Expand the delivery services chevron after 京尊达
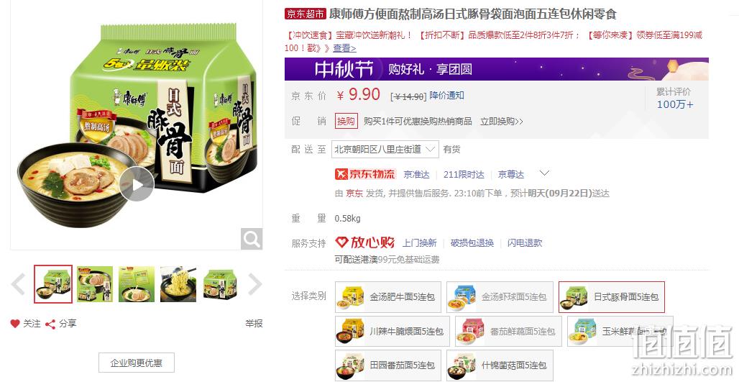 (544, 173)
